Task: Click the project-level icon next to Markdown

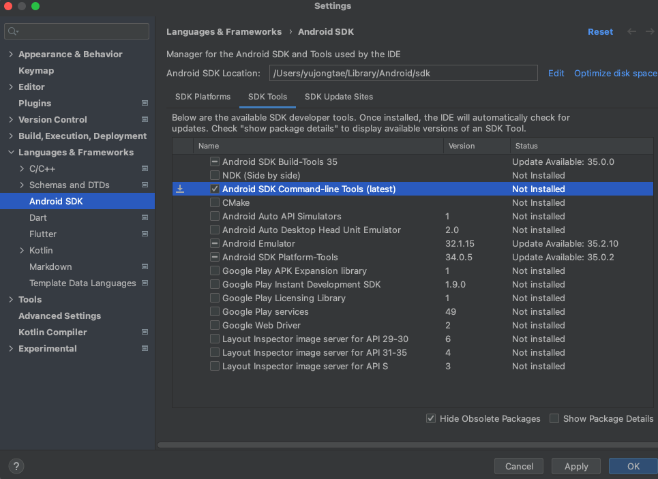Action: tap(145, 267)
